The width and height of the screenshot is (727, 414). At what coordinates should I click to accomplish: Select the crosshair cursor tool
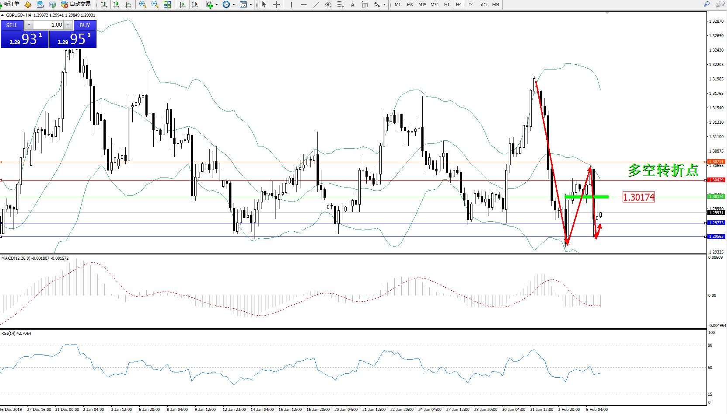[x=276, y=4]
